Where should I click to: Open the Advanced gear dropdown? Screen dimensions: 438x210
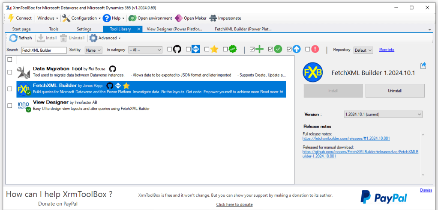tap(105, 38)
